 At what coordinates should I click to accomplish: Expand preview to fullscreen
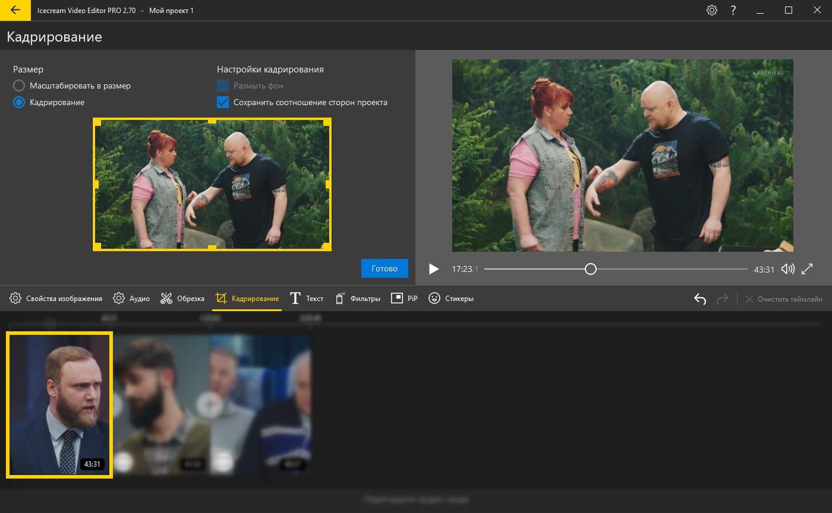click(807, 269)
